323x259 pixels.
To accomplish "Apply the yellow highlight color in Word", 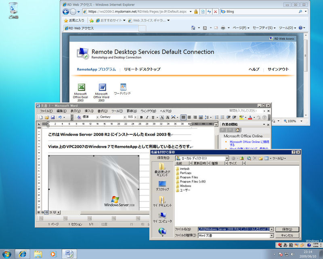I will point(241,117).
